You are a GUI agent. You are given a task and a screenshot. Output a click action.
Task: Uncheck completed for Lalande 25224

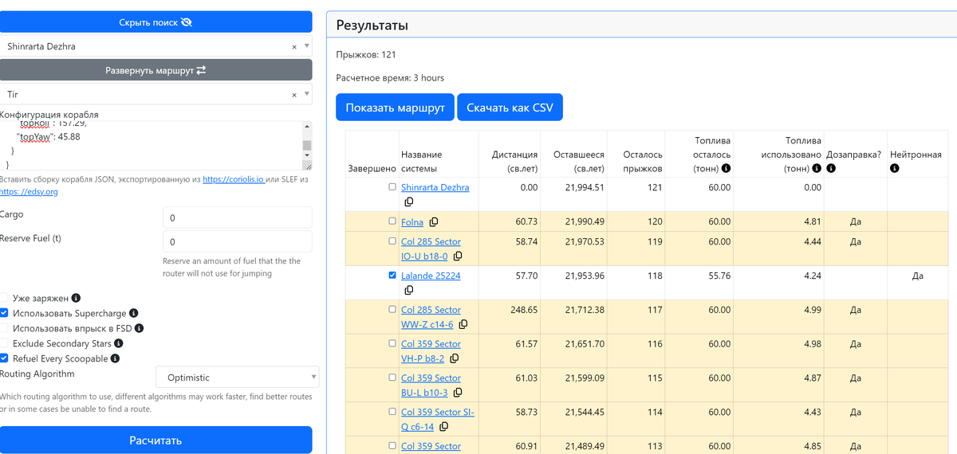tap(392, 276)
